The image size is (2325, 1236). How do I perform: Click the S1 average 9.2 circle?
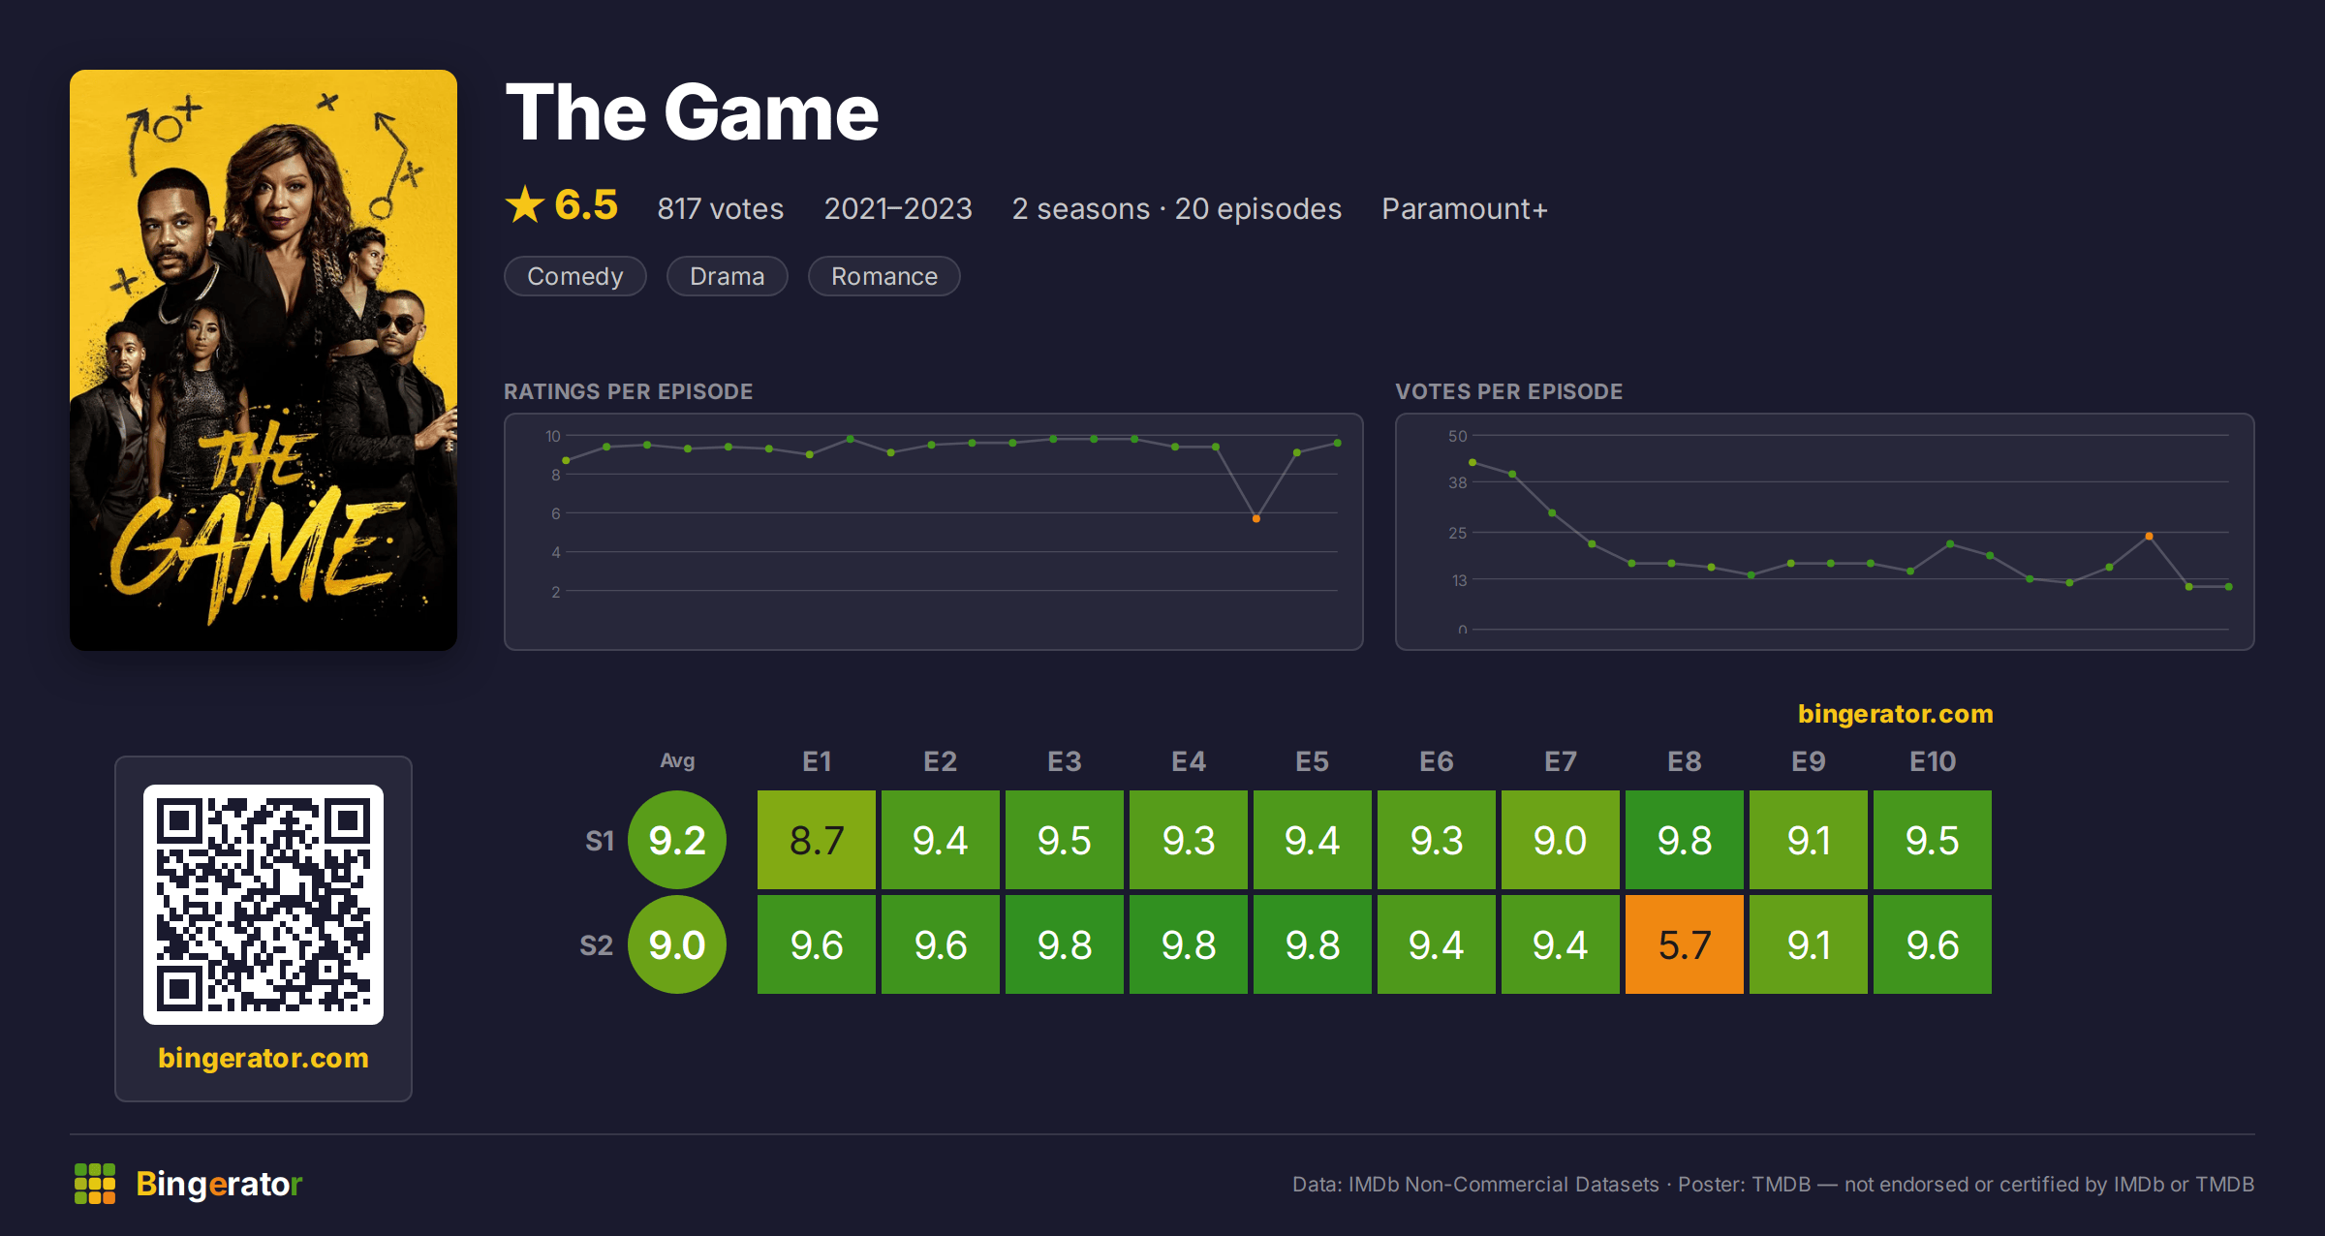[x=677, y=840]
